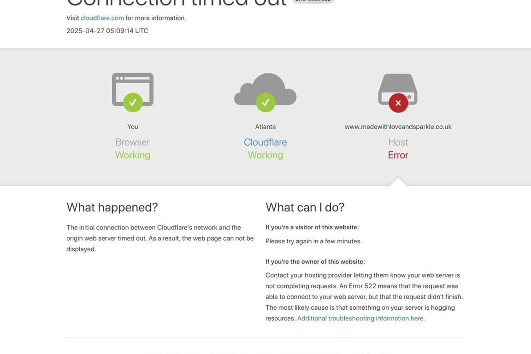Click the www.madewithloveandsparkle.co.uk hostname text
The height and width of the screenshot is (354, 531).
click(x=398, y=127)
